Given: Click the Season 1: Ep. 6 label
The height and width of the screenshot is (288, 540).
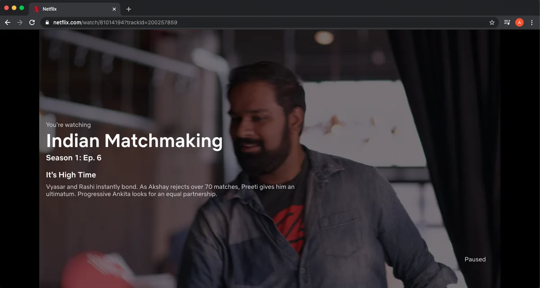Looking at the screenshot, I should tap(74, 158).
